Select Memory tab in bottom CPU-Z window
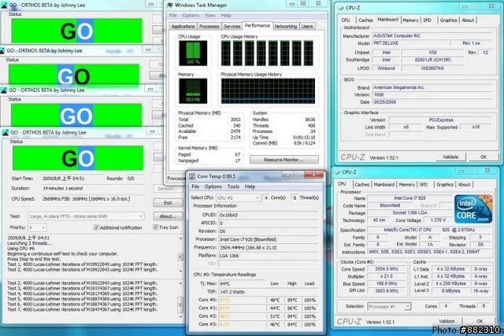This screenshot has width=504, height=336. (406, 185)
